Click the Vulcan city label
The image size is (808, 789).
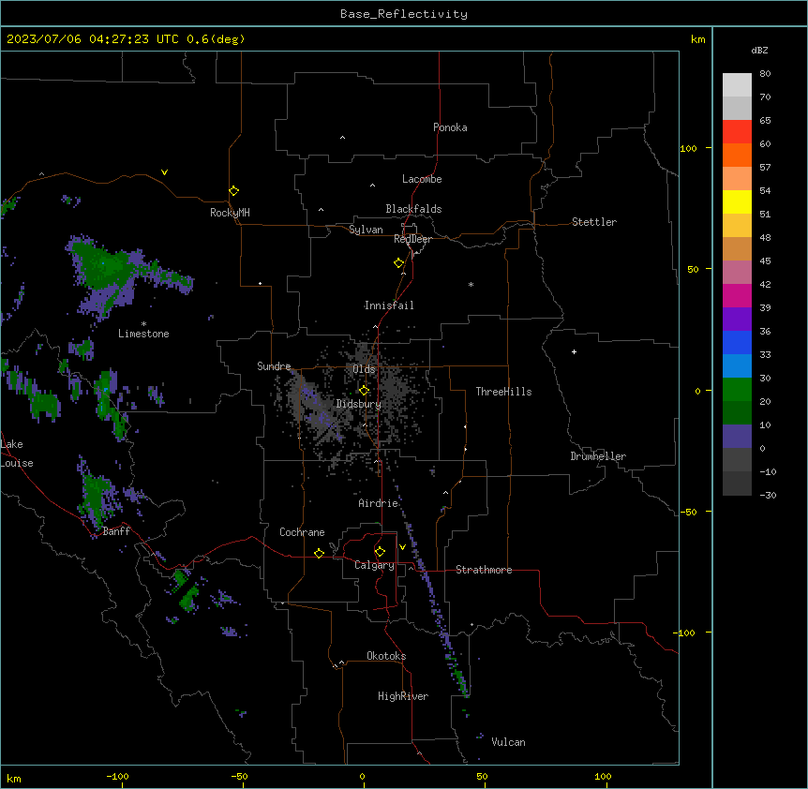[508, 742]
